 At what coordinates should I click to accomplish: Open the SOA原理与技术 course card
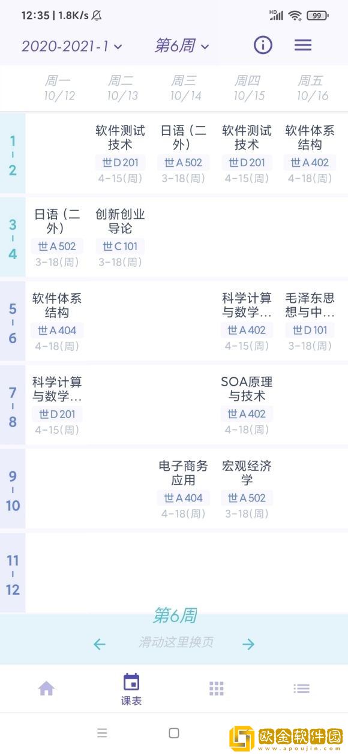click(x=247, y=405)
